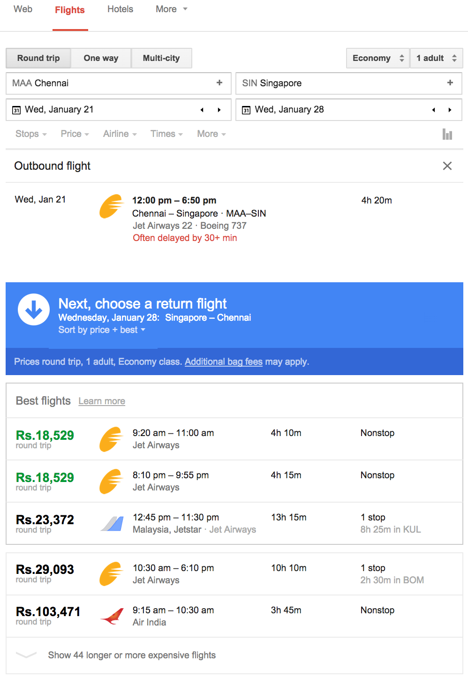Screen dimensions: 468x678
Task: Close the Outbound flight panel
Action: point(447,166)
